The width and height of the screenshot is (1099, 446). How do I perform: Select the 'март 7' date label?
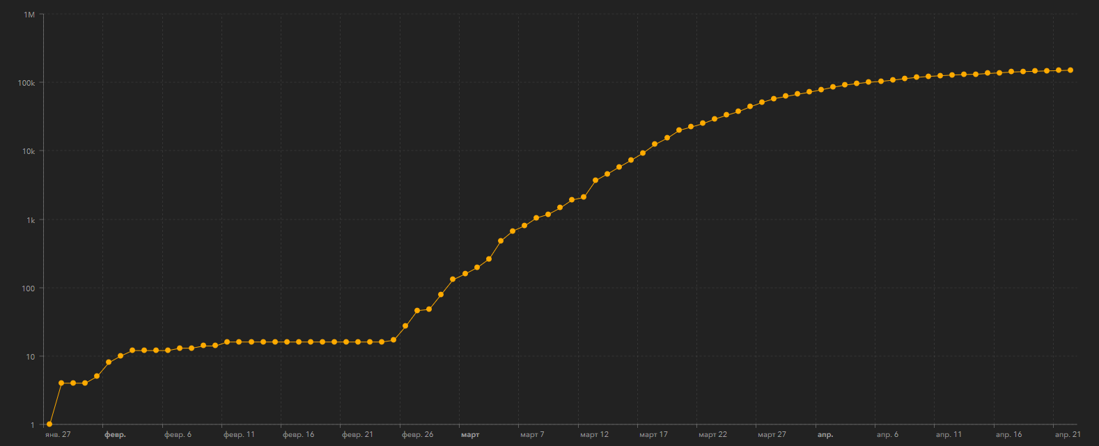click(x=532, y=435)
